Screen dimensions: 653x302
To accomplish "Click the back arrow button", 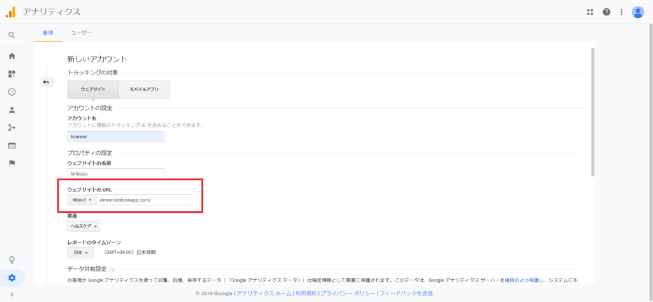I will (46, 82).
